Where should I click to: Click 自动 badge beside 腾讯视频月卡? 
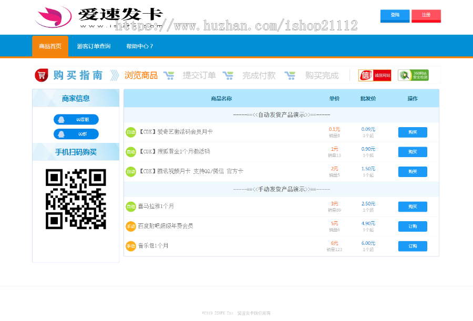tap(131, 172)
